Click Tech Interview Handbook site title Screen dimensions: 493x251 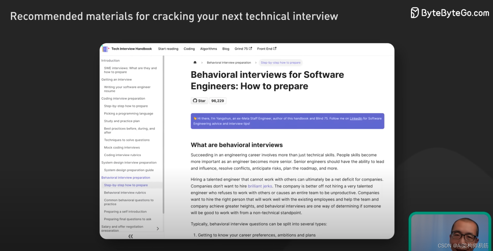(x=131, y=49)
